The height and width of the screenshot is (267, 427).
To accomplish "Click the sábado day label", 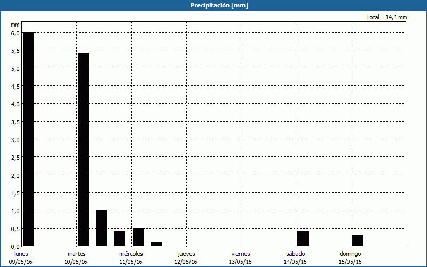I will tap(296, 254).
